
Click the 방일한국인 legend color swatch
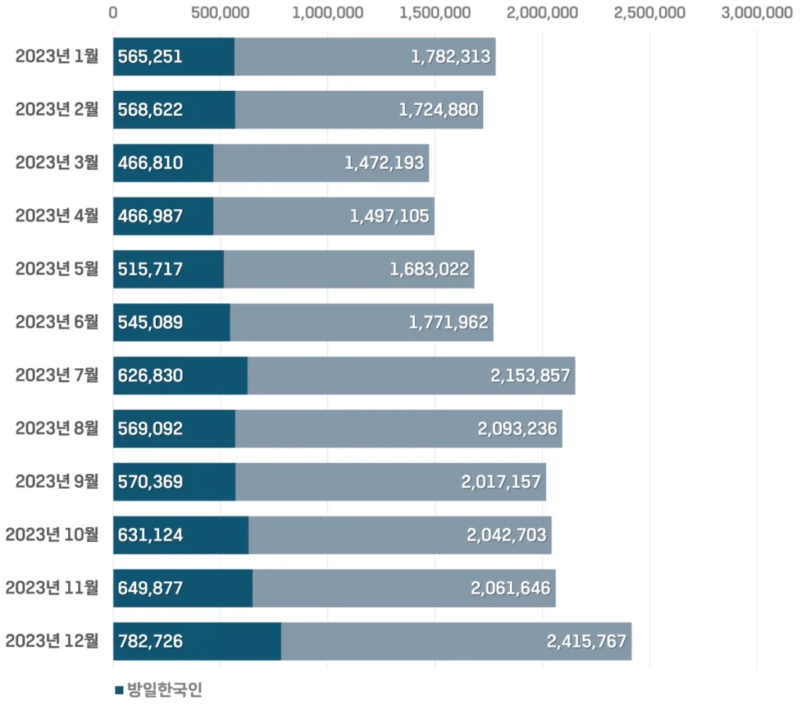[x=119, y=690]
